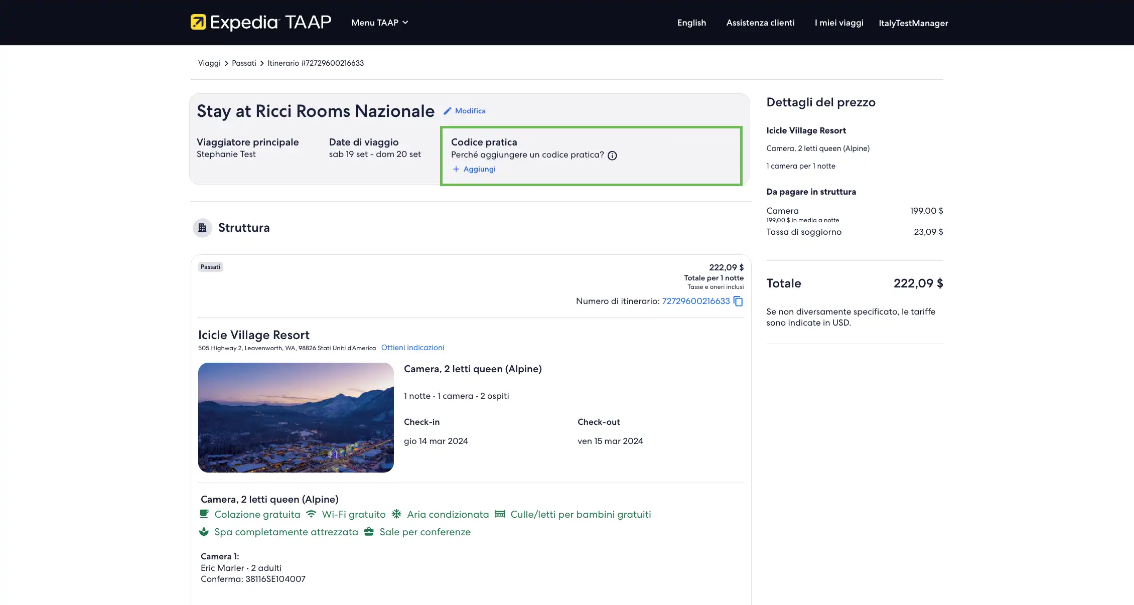Navigate to Passati breadcrumb
This screenshot has width=1134, height=605.
point(244,63)
